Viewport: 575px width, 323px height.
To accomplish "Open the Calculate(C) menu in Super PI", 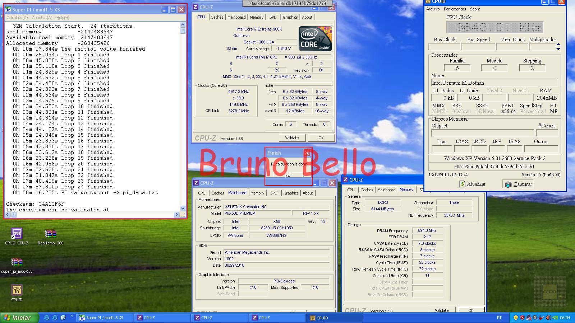I will tap(17, 18).
